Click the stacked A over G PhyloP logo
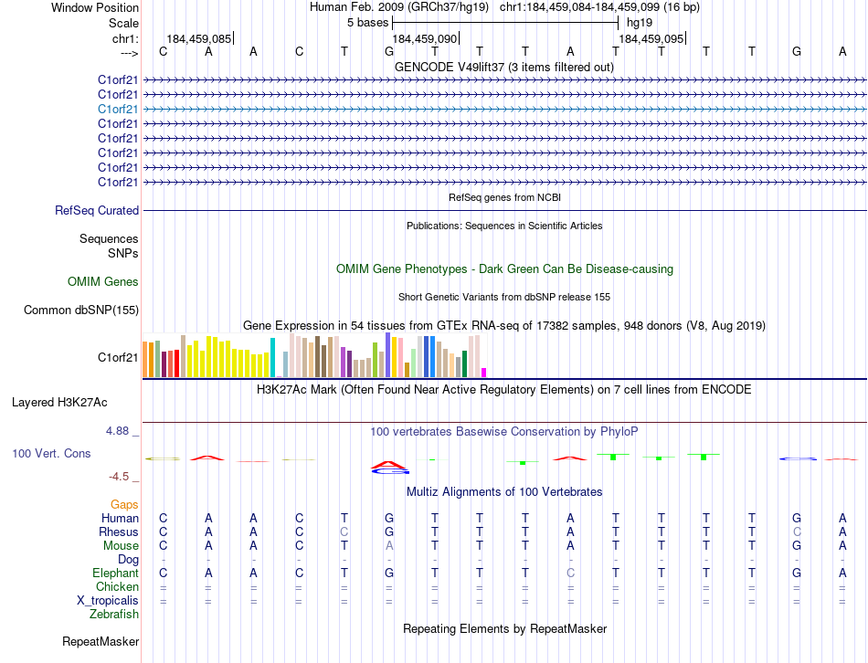This screenshot has height=663, width=868. click(390, 467)
